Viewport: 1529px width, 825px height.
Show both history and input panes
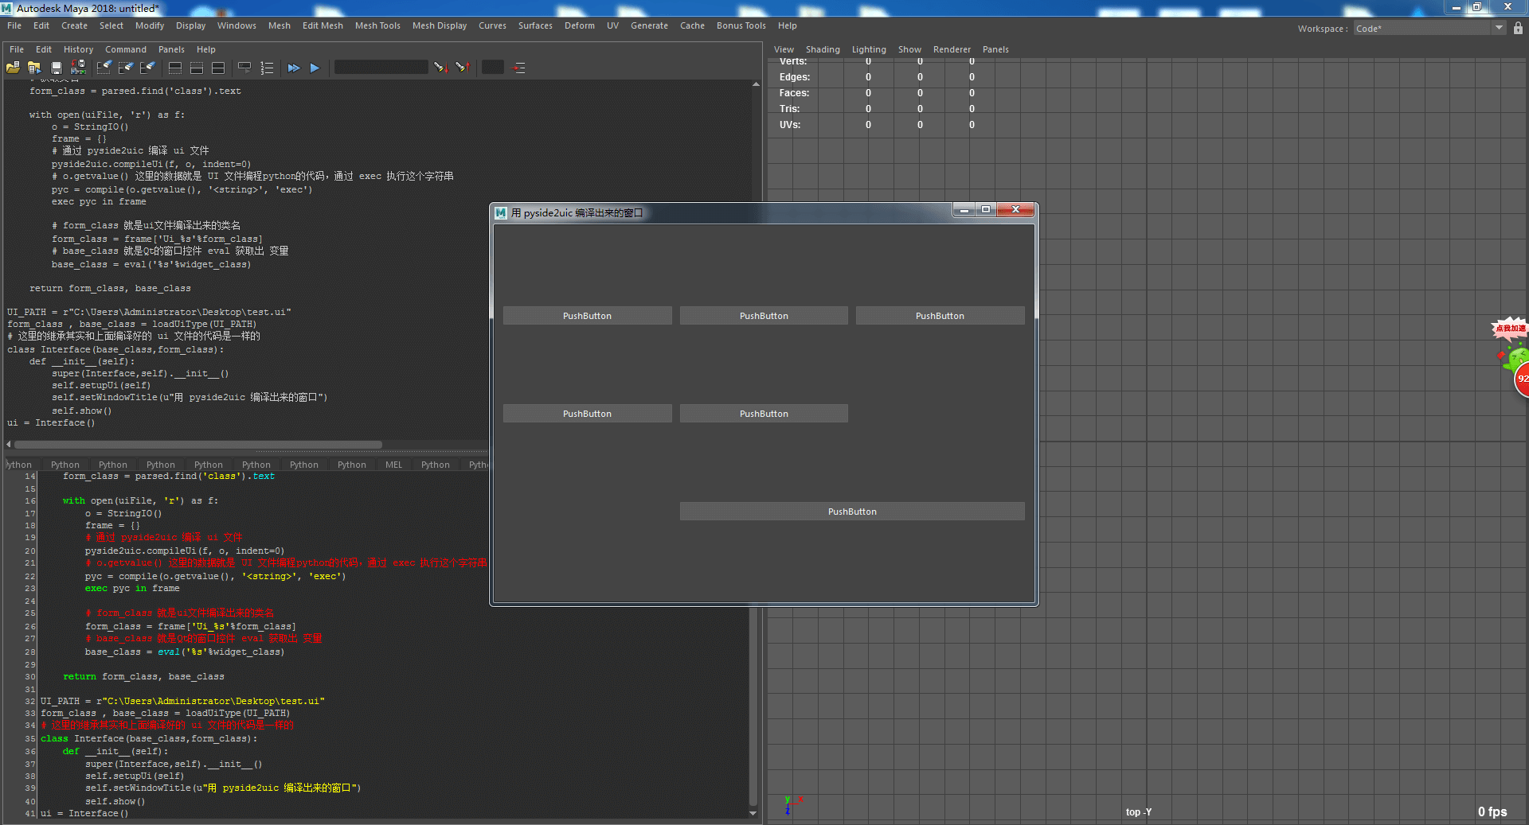218,68
